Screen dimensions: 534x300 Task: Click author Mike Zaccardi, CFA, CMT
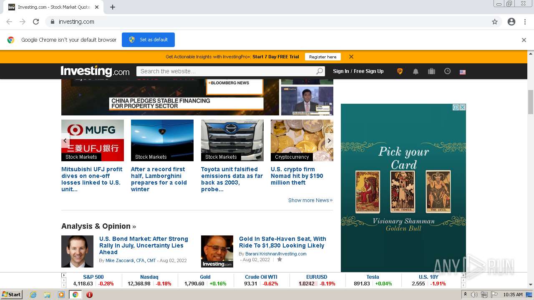tap(131, 260)
